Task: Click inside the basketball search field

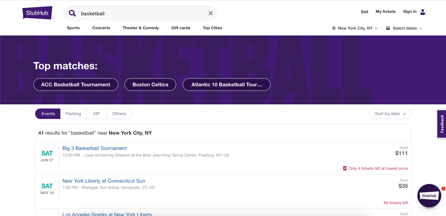Action: pyautogui.click(x=139, y=14)
